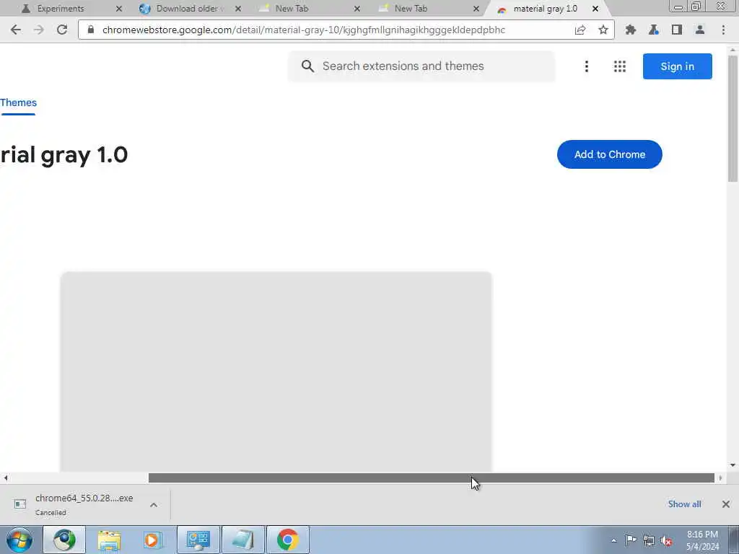
Task: Close the downloads bar
Action: (x=726, y=504)
